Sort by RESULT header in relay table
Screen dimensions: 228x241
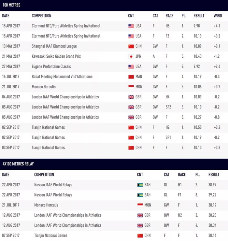(x=214, y=175)
